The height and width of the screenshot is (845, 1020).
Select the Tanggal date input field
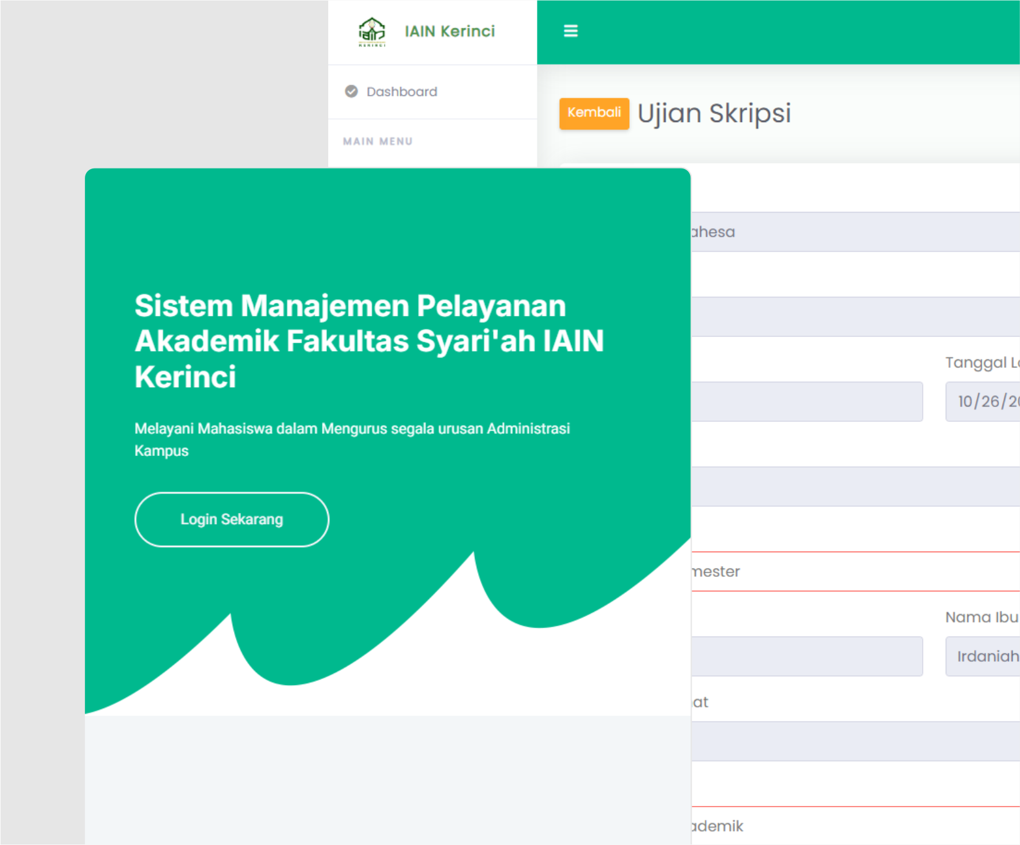pos(982,401)
